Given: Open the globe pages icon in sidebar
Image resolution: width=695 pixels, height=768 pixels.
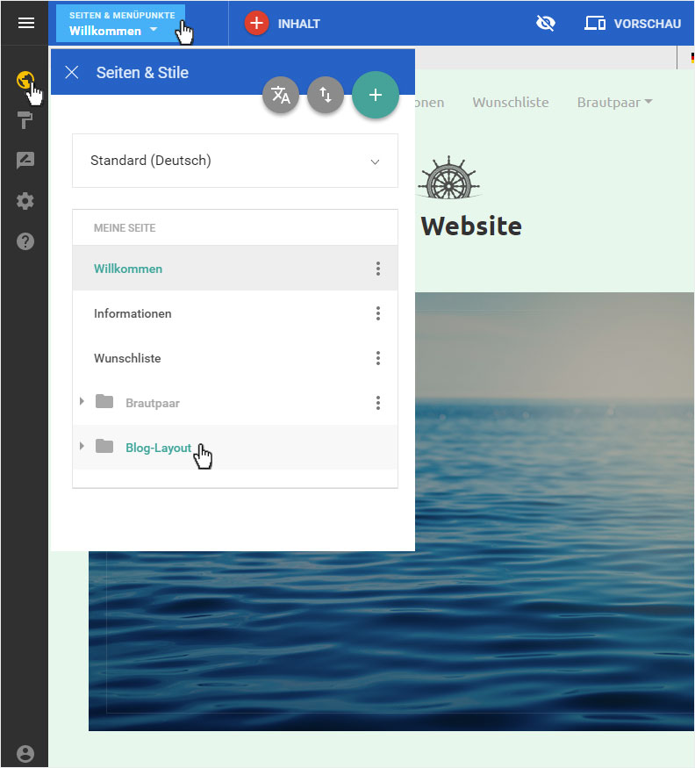Looking at the screenshot, I should 25,80.
